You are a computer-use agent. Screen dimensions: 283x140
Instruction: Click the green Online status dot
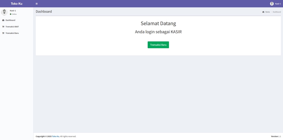[11, 14]
